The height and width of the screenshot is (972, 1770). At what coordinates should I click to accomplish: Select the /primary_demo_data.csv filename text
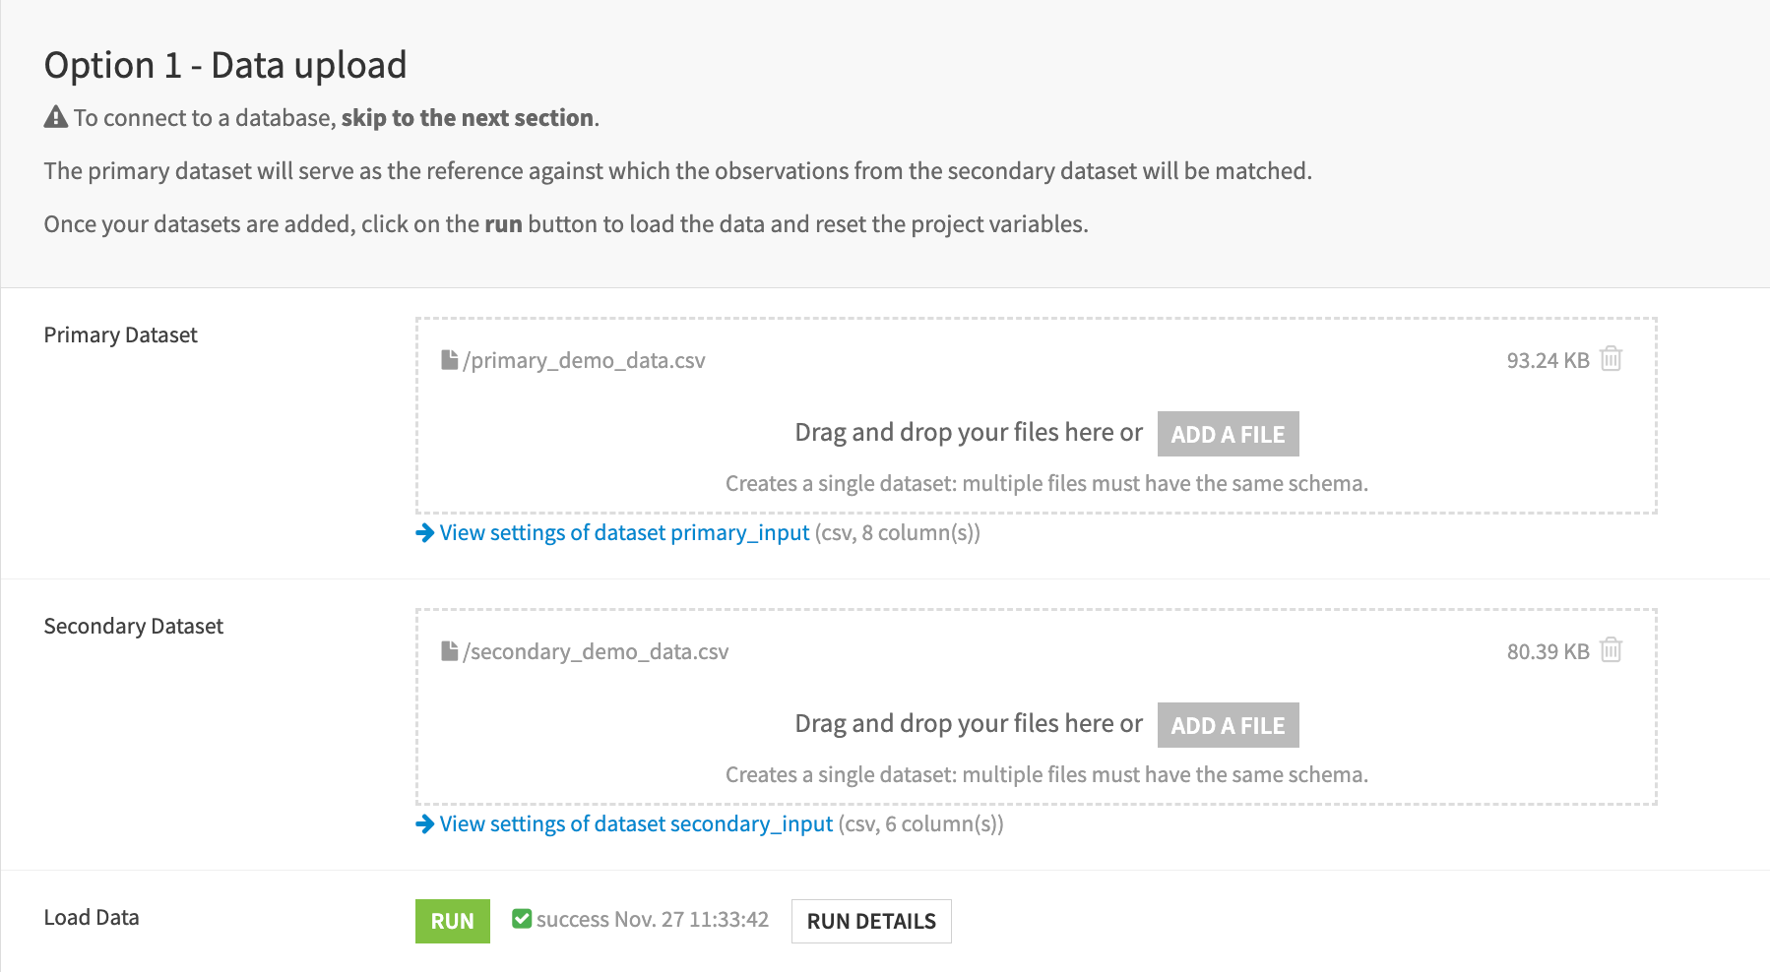(585, 359)
